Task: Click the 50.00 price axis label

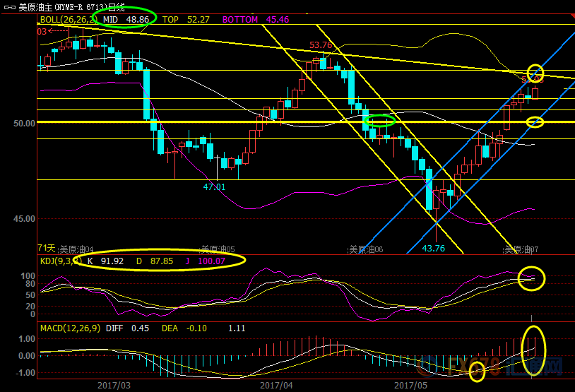Action: tap(24, 123)
